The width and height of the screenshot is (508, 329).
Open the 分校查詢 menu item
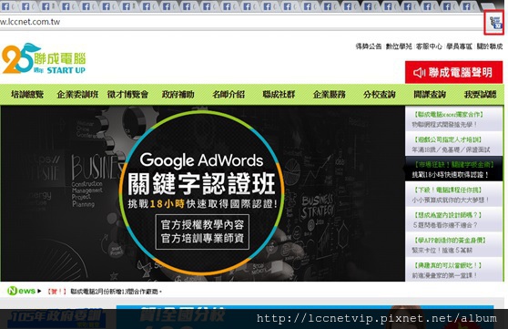380,95
